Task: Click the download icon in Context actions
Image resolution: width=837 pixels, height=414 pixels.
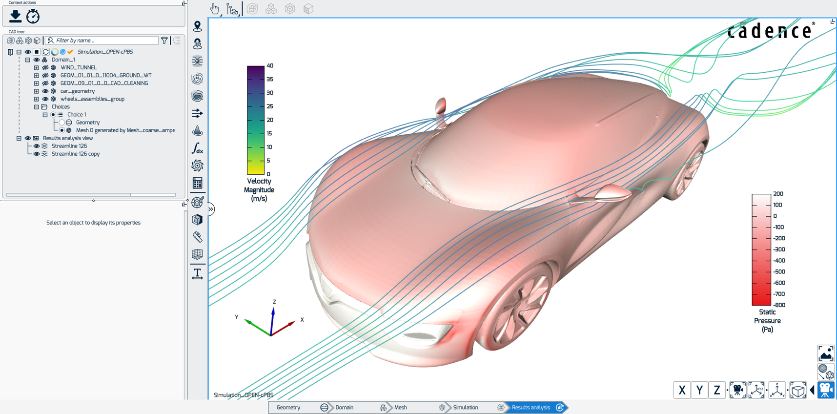Action: pos(15,17)
